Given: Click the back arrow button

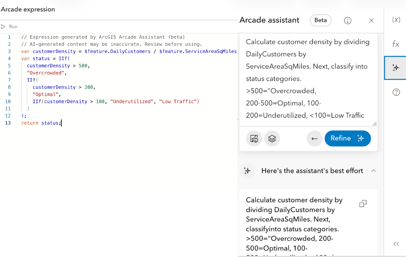Looking at the screenshot, I should pyautogui.click(x=315, y=139).
